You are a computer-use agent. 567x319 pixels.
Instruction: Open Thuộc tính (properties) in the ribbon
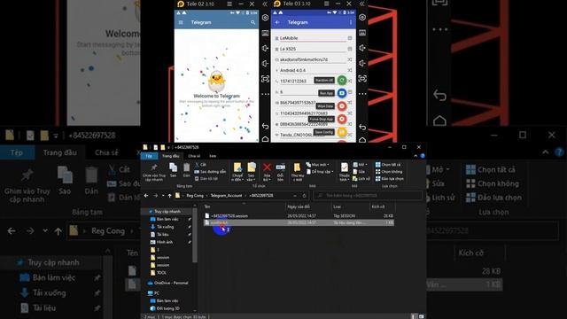click(x=345, y=171)
